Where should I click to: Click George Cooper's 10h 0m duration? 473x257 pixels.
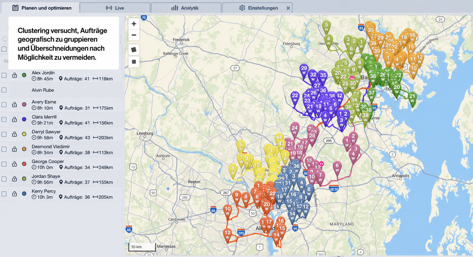[x=42, y=167]
